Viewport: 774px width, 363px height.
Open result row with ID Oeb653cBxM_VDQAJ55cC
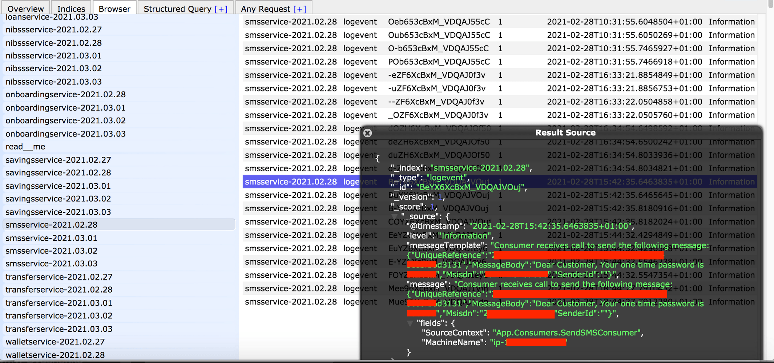(439, 22)
